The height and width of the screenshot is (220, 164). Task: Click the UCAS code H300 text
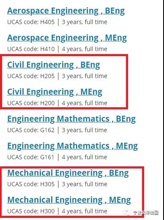pyautogui.click(x=31, y=211)
